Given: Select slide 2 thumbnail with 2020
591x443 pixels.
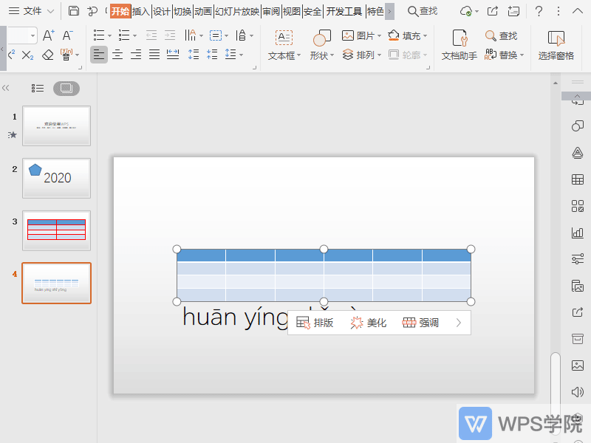Looking at the screenshot, I should click(56, 177).
